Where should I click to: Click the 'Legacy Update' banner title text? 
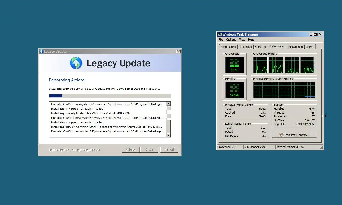click(118, 63)
